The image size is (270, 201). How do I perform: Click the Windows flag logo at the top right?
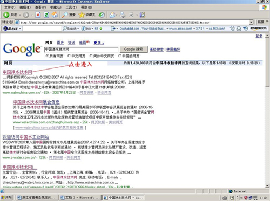[264, 8]
